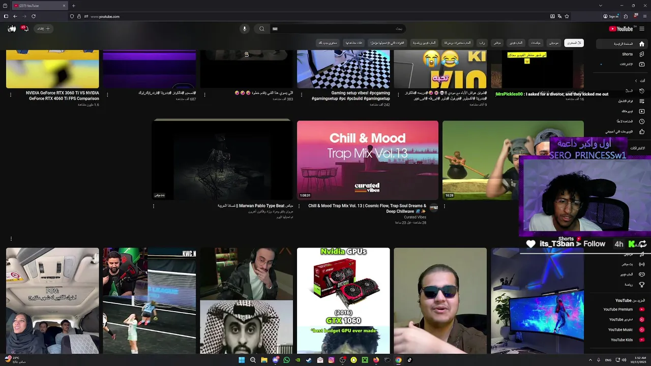The width and height of the screenshot is (651, 366).
Task: Open options for the 10:28 video
Action: point(445,206)
